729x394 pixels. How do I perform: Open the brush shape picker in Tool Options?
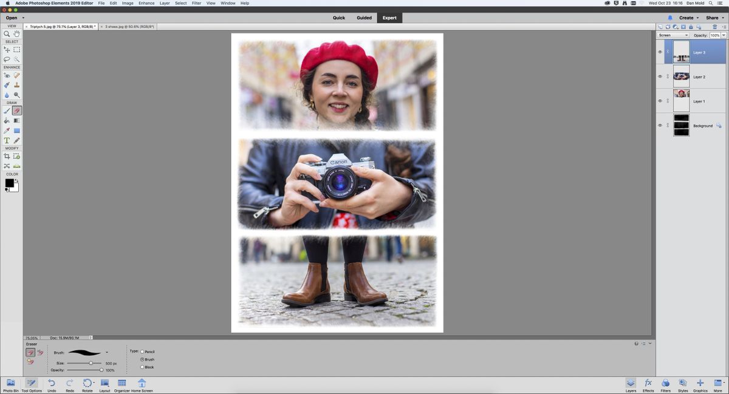point(106,352)
